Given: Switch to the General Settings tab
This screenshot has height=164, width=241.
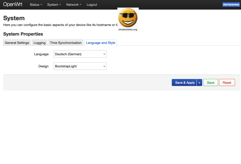Looking at the screenshot, I should tap(17, 43).
